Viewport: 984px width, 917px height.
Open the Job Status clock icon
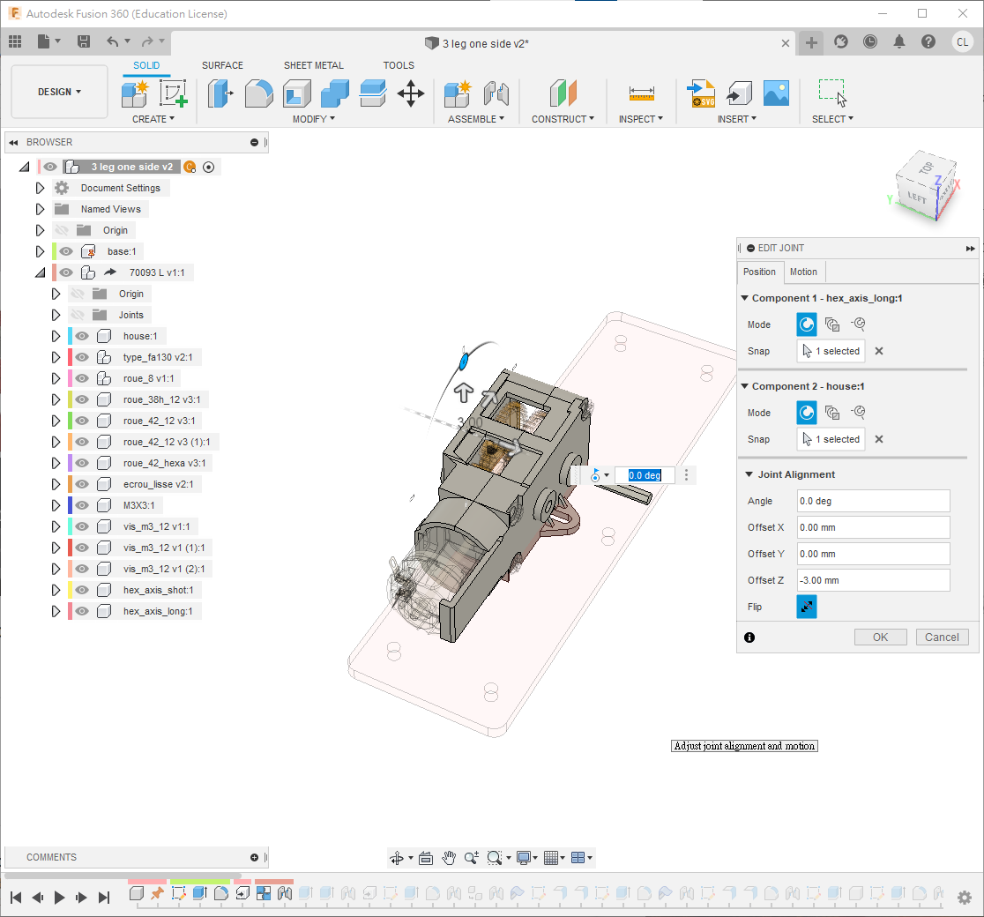(x=870, y=41)
